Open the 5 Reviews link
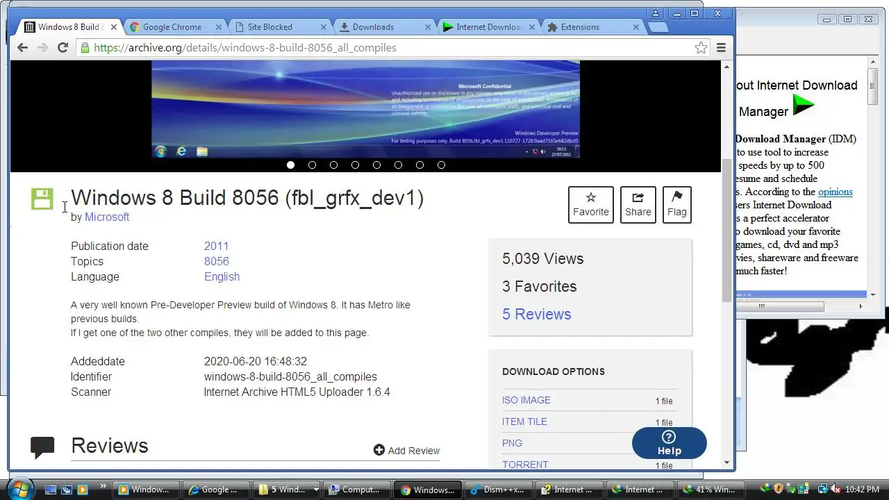889x500 pixels. [536, 314]
